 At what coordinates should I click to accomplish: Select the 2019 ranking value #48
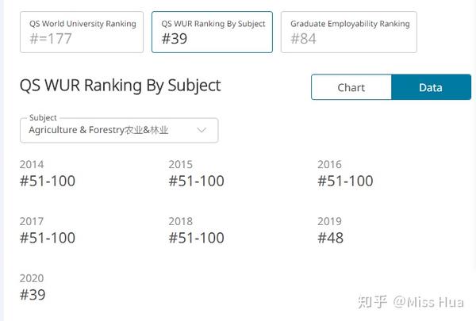pyautogui.click(x=330, y=238)
